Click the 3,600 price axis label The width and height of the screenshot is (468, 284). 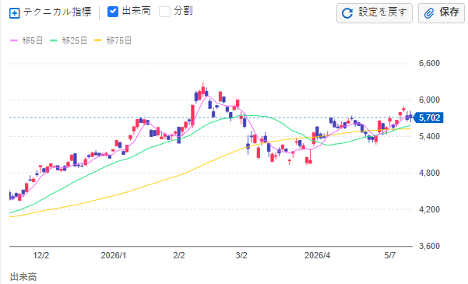coord(429,246)
